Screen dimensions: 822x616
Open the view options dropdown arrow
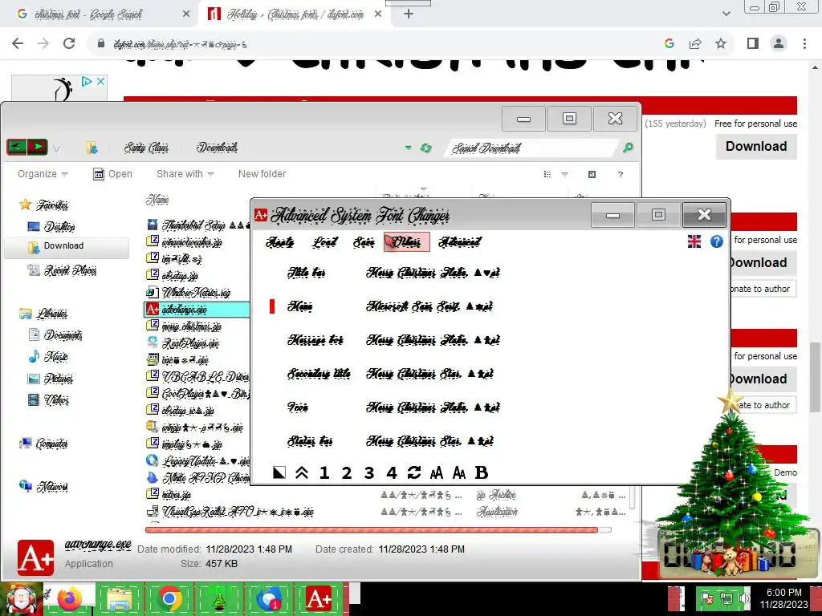click(564, 174)
